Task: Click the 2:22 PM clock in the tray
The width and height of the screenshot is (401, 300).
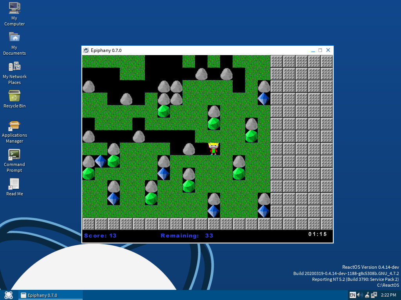Action: [389, 295]
